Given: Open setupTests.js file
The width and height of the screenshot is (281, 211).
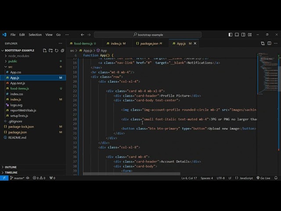Looking at the screenshot, I should (19, 116).
